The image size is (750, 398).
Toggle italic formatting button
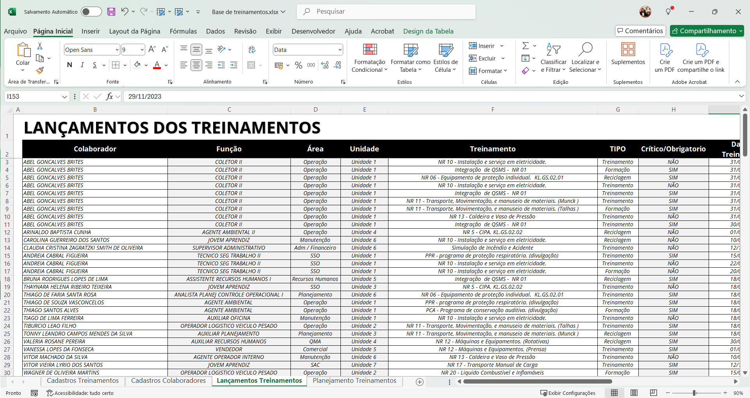point(82,65)
